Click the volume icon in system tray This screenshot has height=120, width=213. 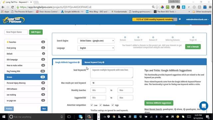(161, 117)
